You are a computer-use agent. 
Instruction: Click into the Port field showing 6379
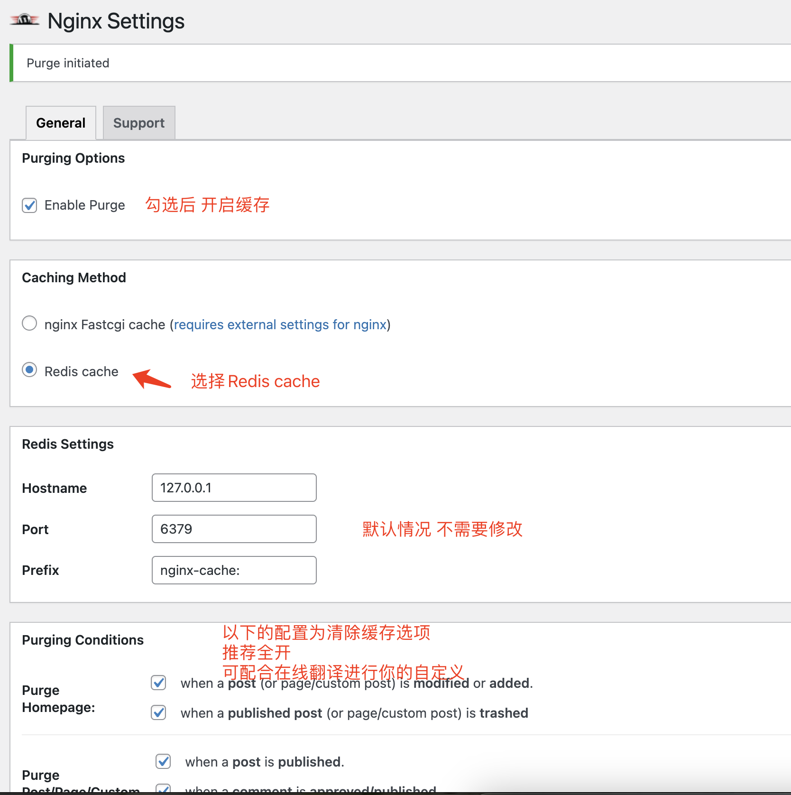pyautogui.click(x=234, y=529)
